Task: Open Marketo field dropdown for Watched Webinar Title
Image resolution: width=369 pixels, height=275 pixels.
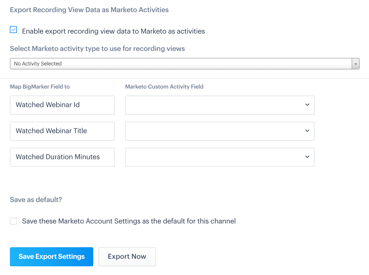Action: pyautogui.click(x=220, y=131)
